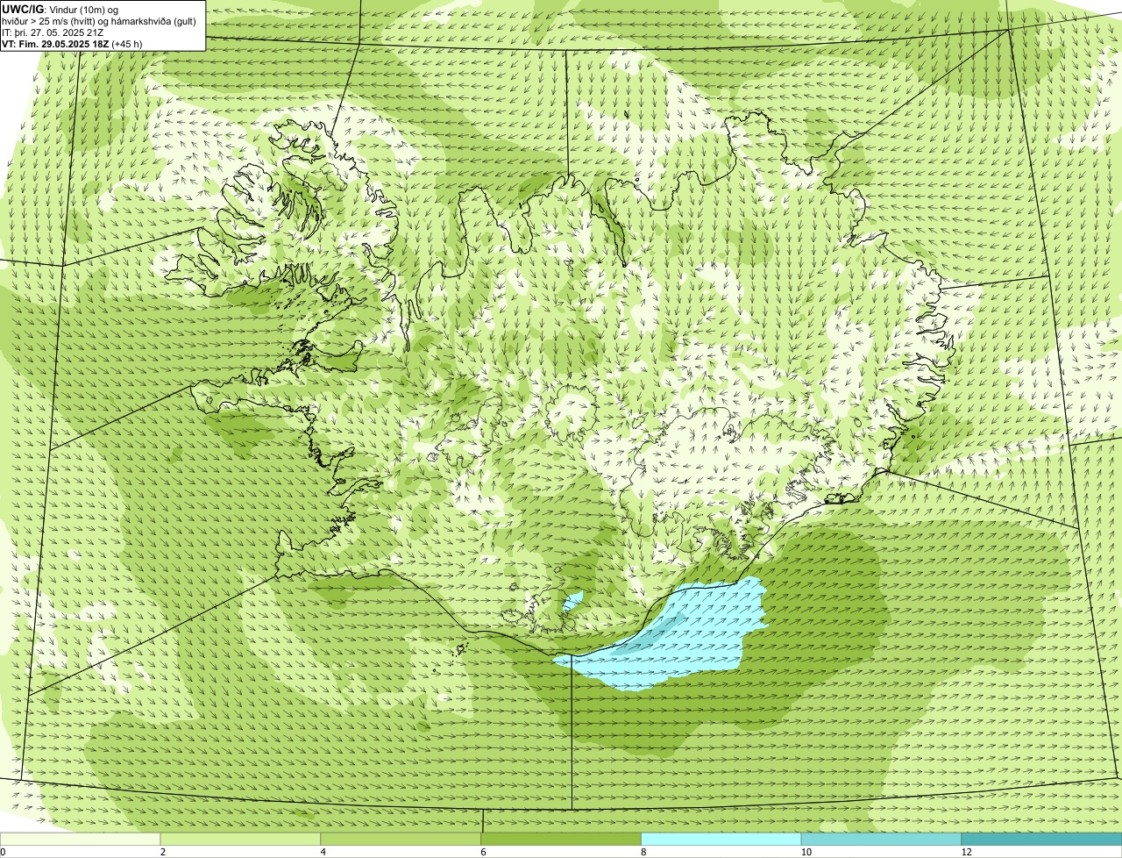Click the colorbar tick label '4'
The width and height of the screenshot is (1122, 858).
pyautogui.click(x=323, y=852)
